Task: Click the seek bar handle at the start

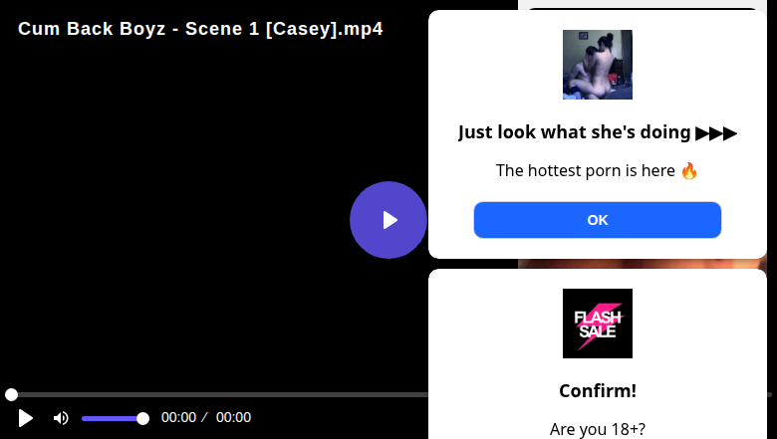Action: 11,394
